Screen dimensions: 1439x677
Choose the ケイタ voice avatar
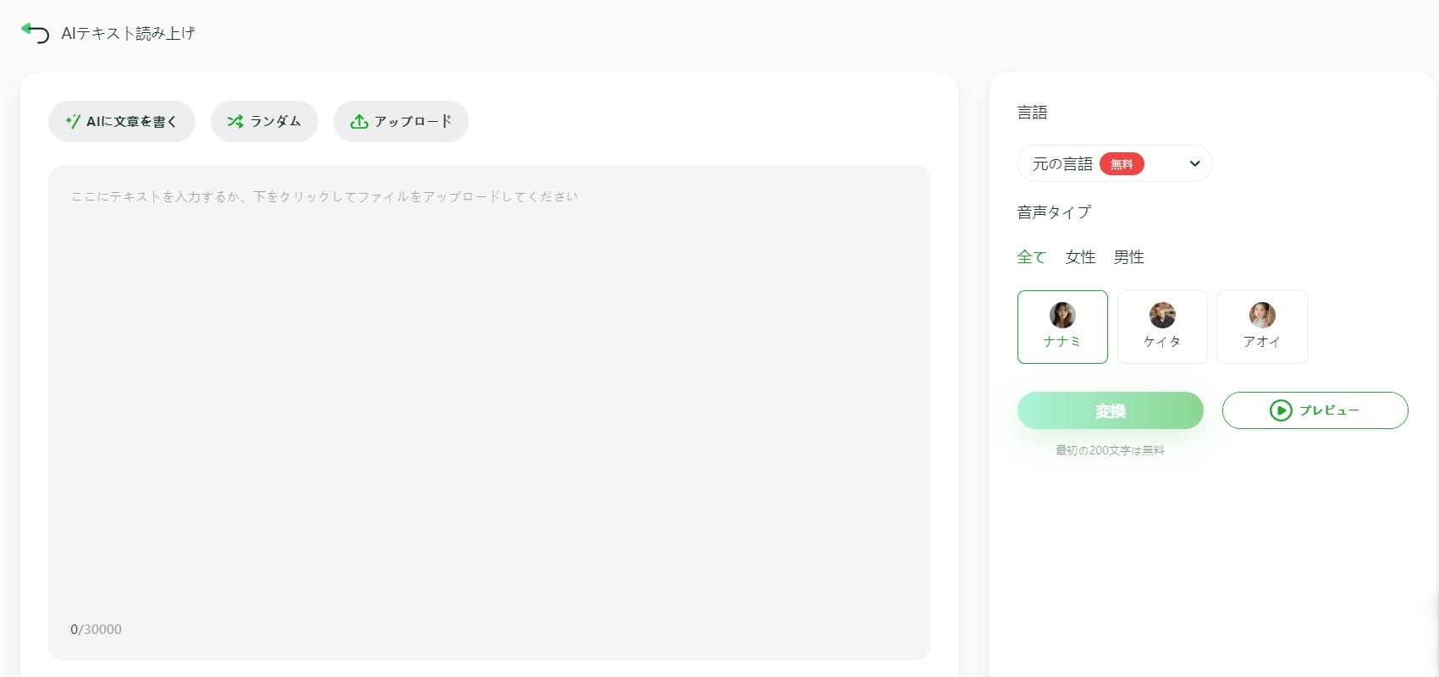[x=1162, y=315]
